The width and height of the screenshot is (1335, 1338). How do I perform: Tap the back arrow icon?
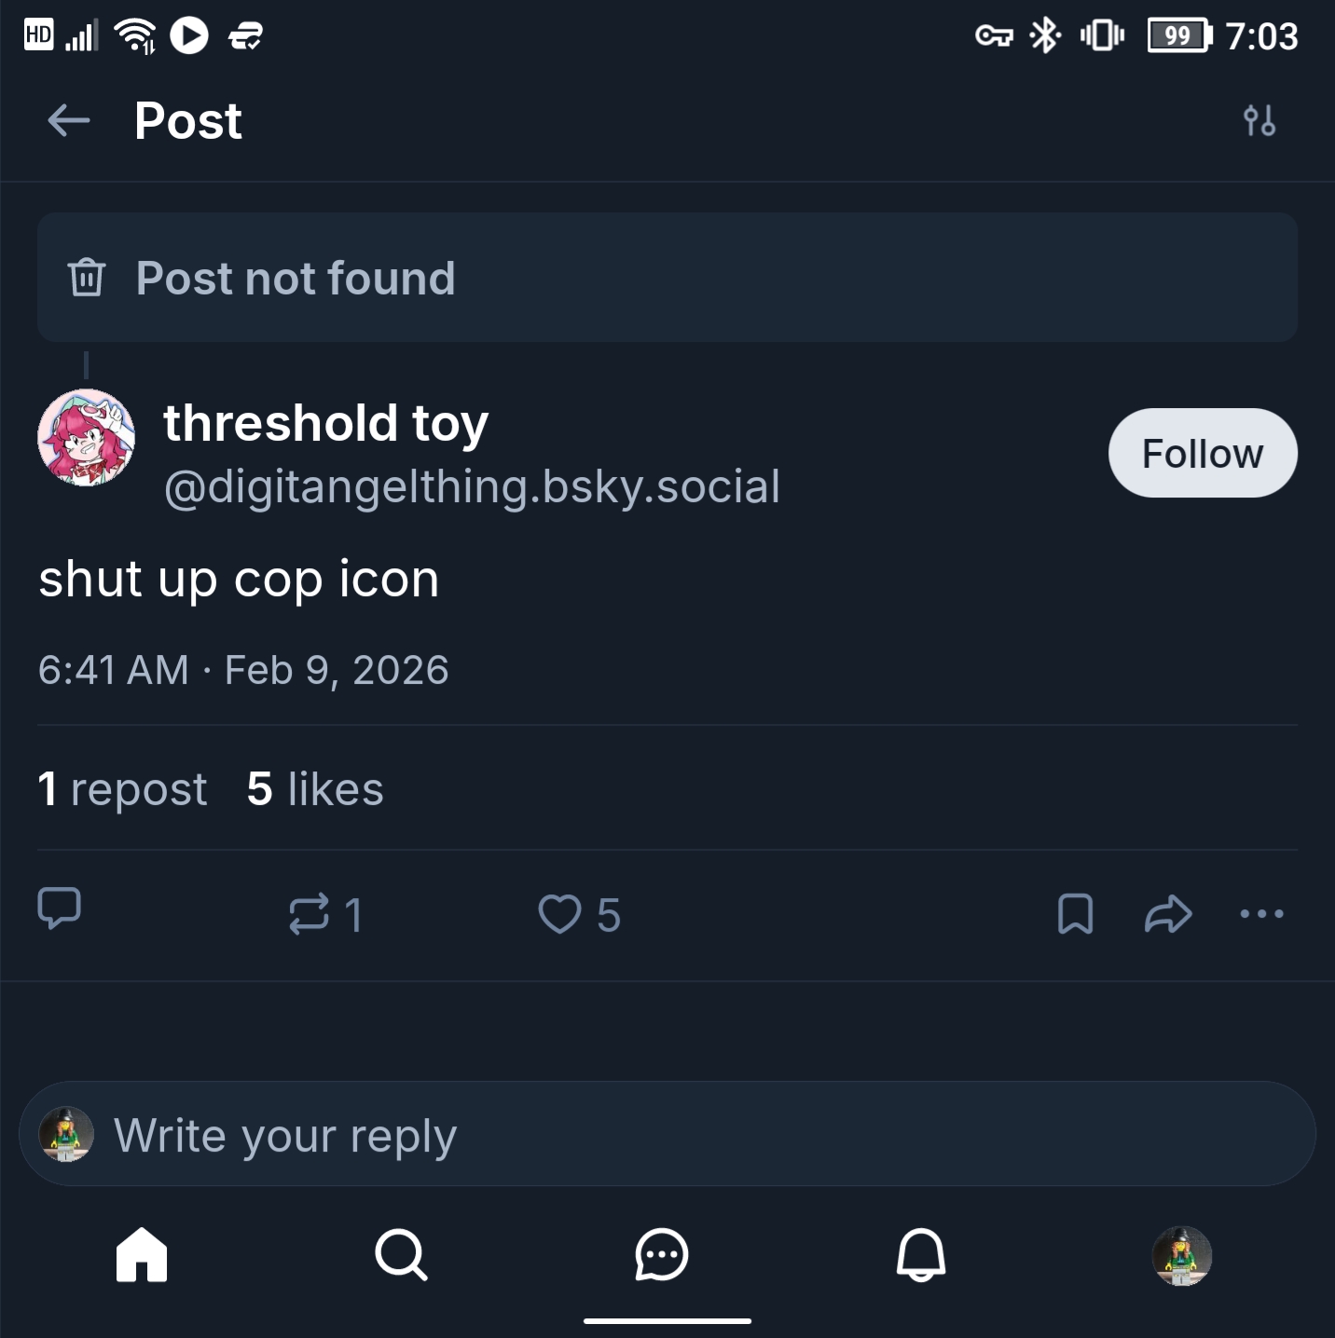click(x=69, y=120)
